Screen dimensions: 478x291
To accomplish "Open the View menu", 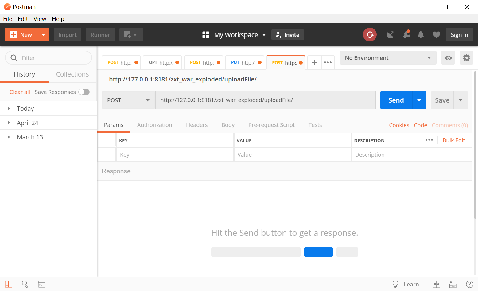I will 40,19.
